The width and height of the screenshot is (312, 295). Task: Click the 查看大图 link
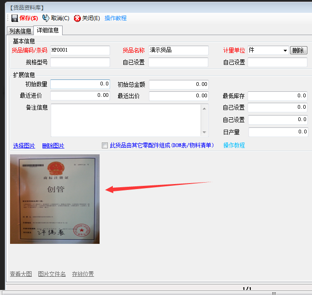click(21, 274)
